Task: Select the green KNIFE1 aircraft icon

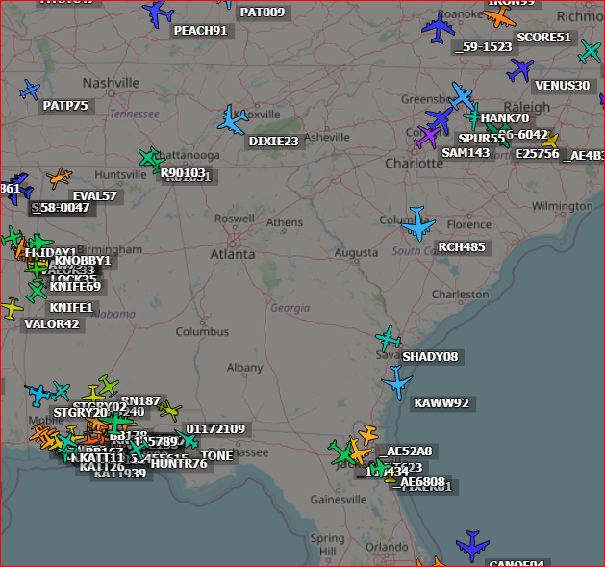Action: [37, 293]
